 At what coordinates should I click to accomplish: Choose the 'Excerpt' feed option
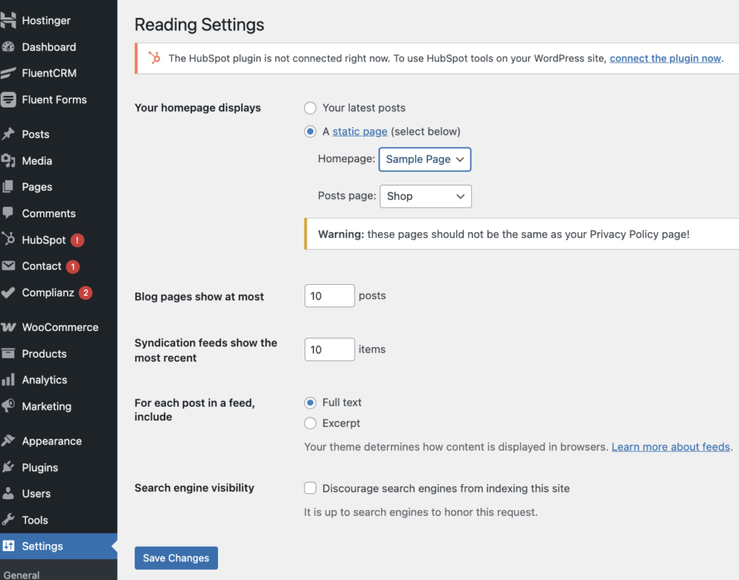[x=310, y=423]
